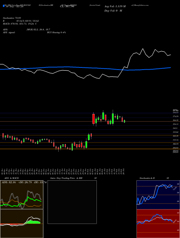The height and width of the screenshot is (238, 180).
Task: Click the blue Stochastics panel chart
Action: [x=158, y=195]
